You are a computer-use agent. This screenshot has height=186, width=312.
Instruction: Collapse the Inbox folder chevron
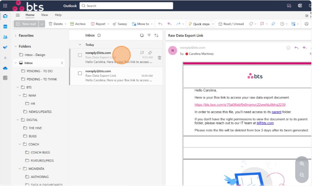(15, 63)
